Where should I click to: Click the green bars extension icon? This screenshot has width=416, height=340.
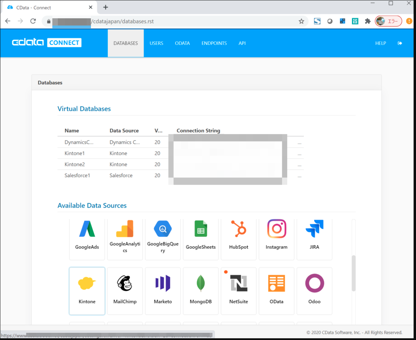pyautogui.click(x=355, y=21)
